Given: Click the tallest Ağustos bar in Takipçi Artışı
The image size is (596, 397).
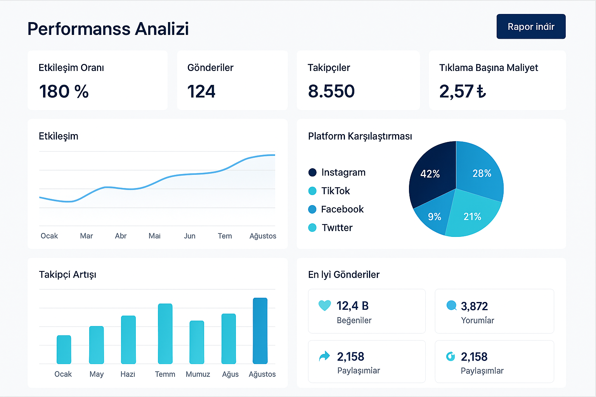Looking at the screenshot, I should pos(260,331).
